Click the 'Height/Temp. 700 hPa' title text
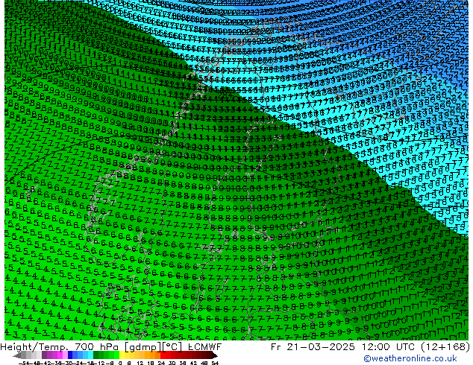Viewport: 473px width, 365px height. [x=60, y=347]
